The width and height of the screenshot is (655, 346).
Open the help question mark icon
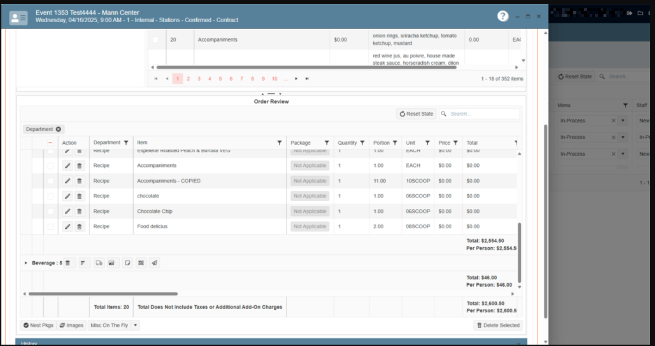point(503,16)
